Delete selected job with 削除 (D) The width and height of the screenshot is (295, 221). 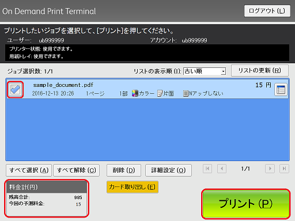[x=124, y=170]
